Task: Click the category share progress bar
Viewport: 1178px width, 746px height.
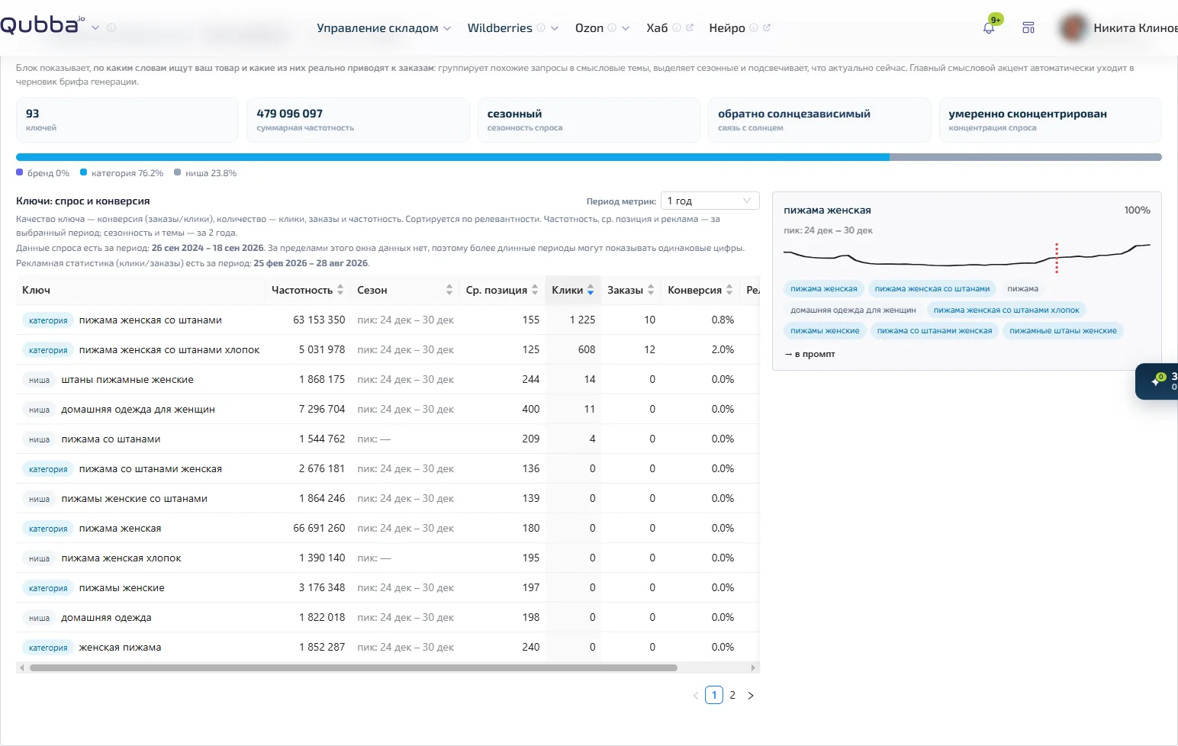Action: pyautogui.click(x=452, y=157)
